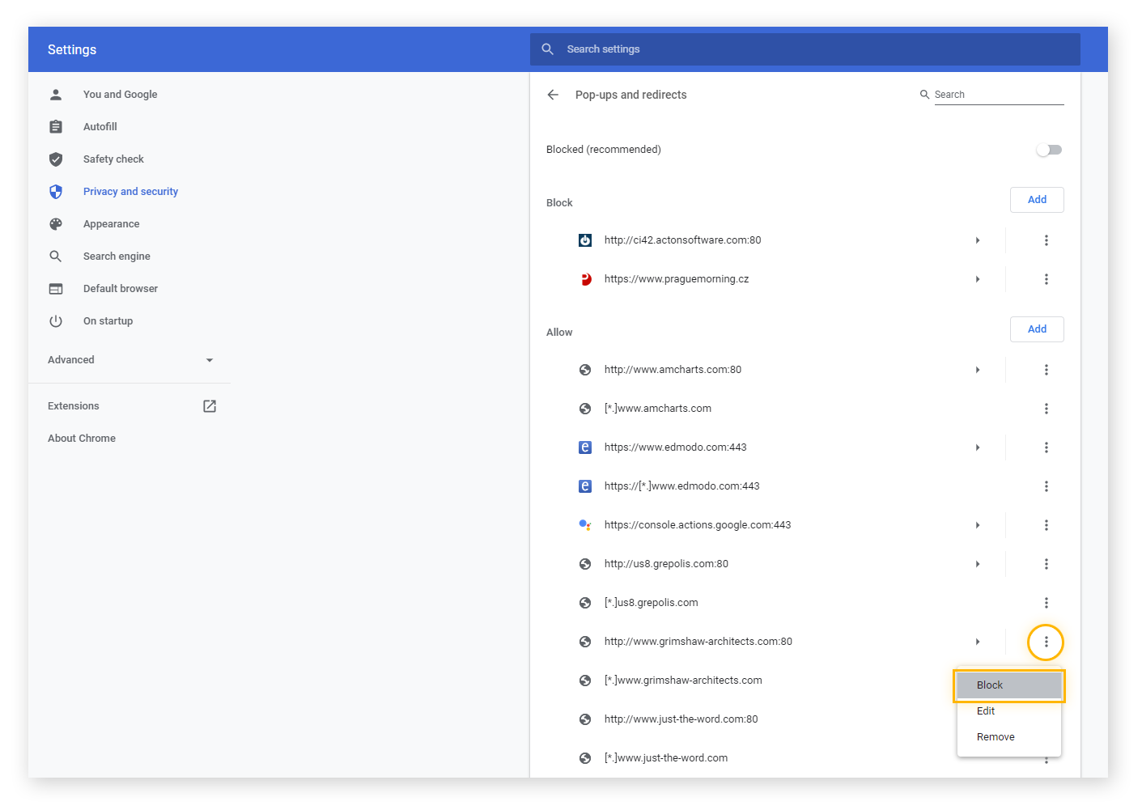Screen dimensions: 1142x810
Task: Click the Google Assistant favicon for console.actions.google.com
Action: tap(585, 524)
